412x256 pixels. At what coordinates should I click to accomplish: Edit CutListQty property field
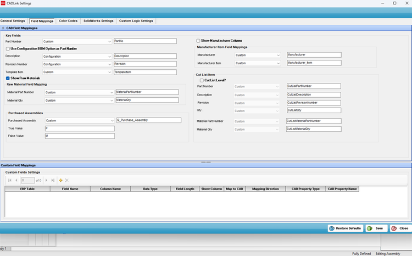coord(314,110)
